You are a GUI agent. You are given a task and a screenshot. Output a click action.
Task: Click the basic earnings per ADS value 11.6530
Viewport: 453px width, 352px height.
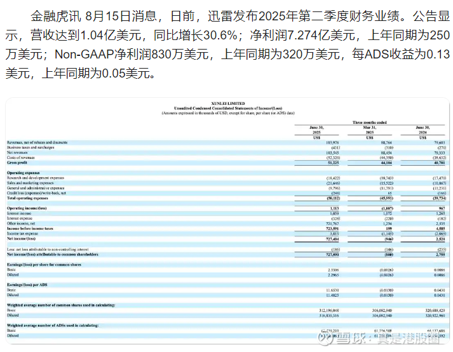point(333,290)
